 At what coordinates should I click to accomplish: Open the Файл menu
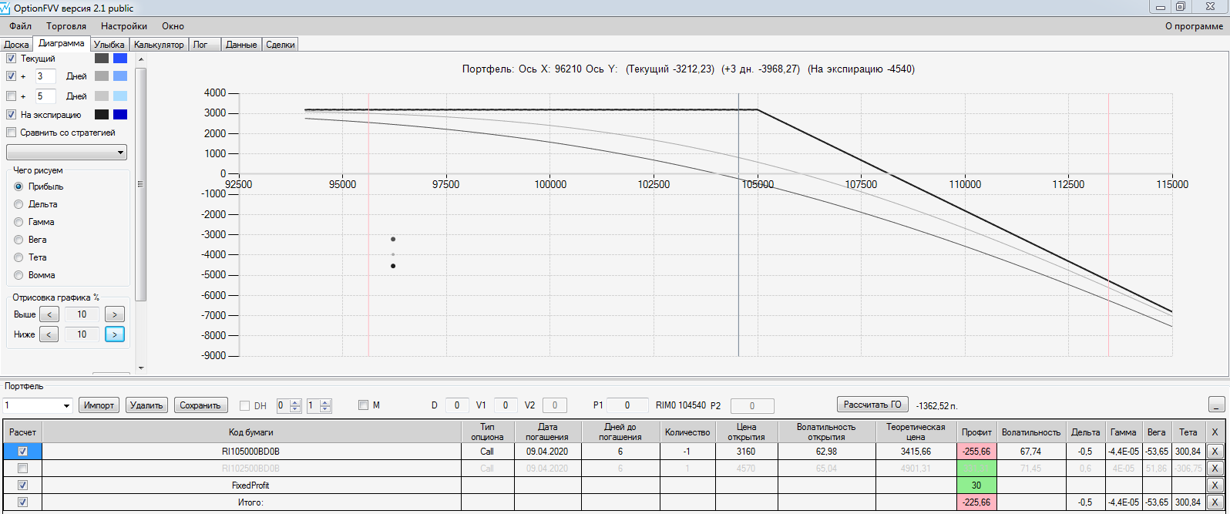coord(21,26)
